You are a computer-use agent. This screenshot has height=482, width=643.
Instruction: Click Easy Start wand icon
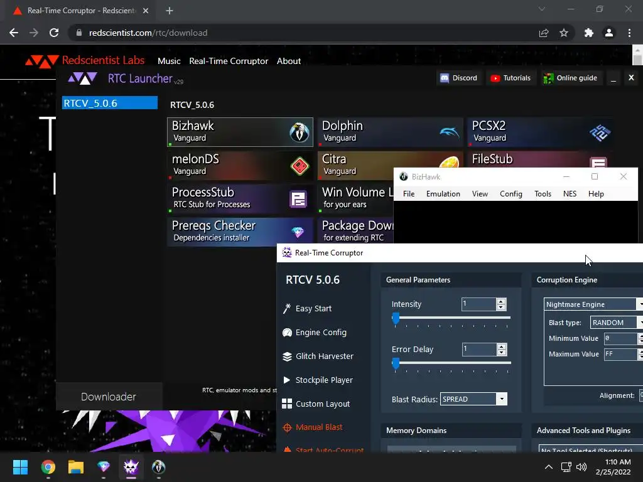(287, 308)
